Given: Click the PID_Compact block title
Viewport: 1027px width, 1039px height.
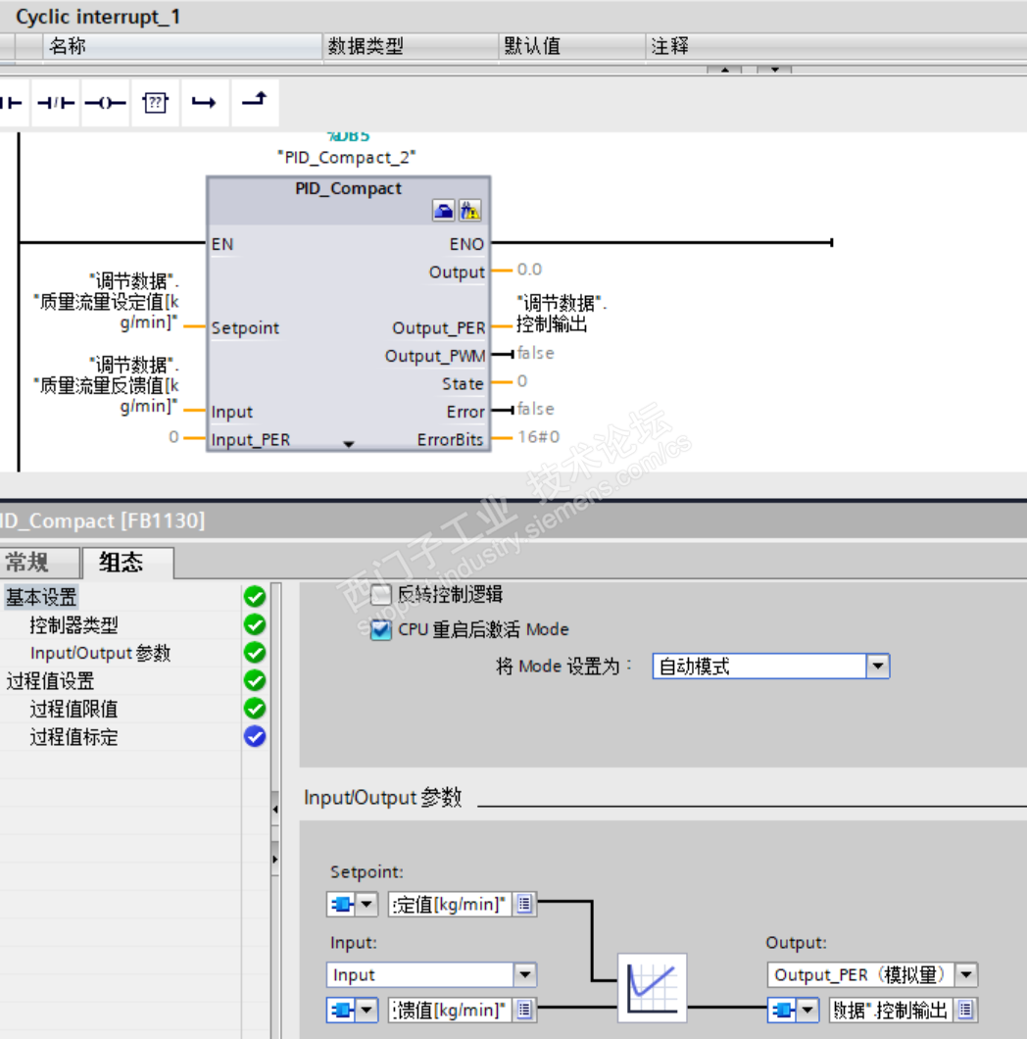Looking at the screenshot, I should (x=349, y=188).
